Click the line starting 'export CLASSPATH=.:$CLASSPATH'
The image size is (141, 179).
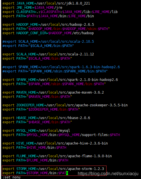pyautogui.click(x=60, y=12)
